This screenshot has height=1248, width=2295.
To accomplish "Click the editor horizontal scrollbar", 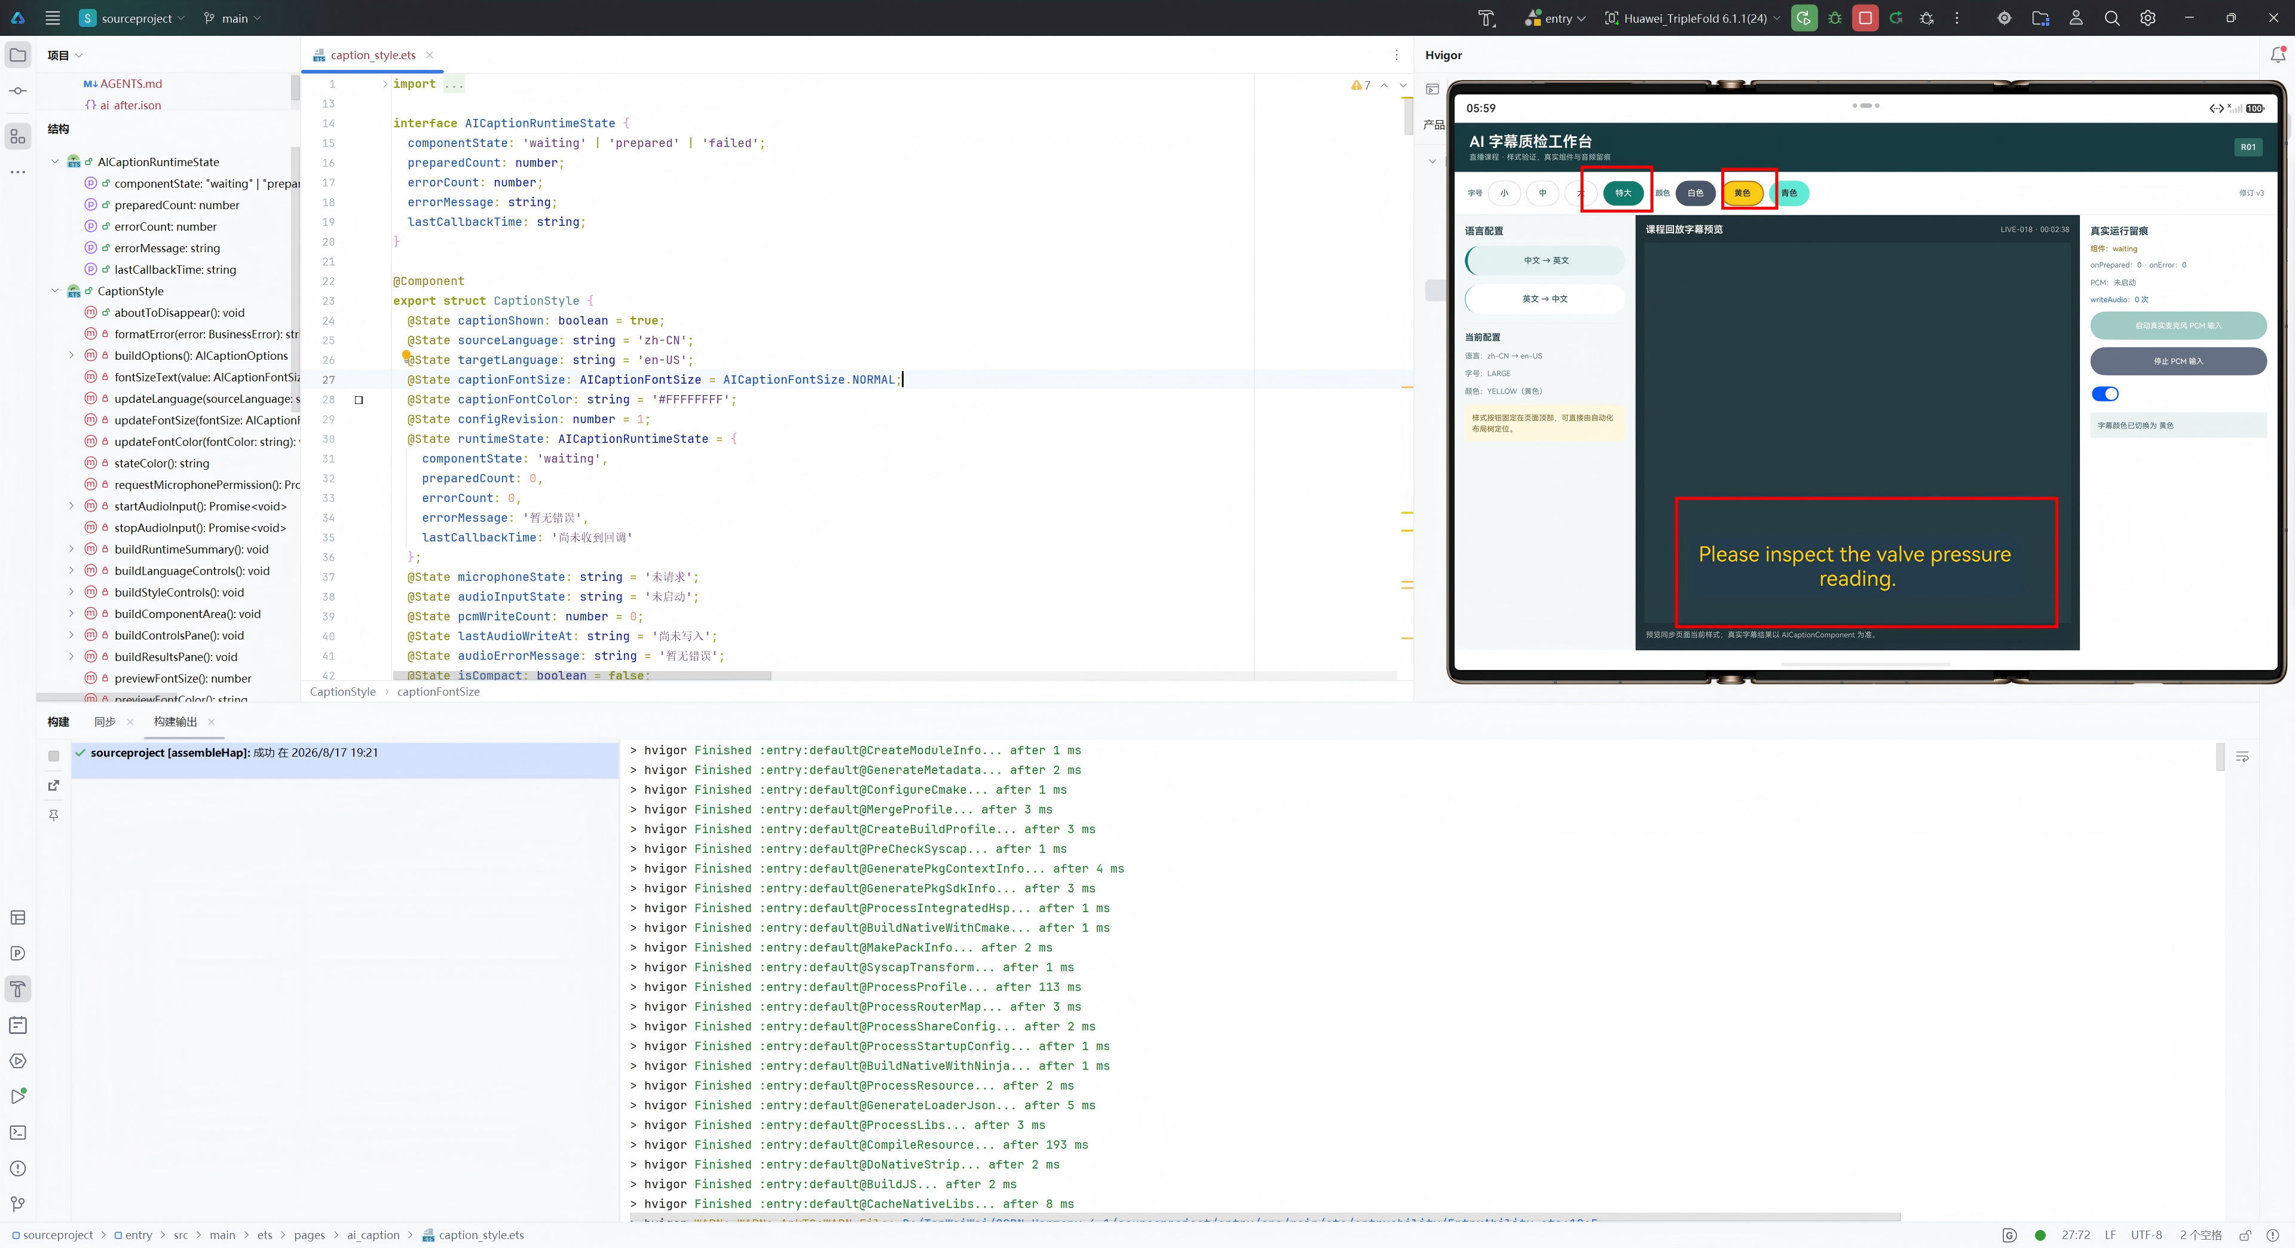I will click(582, 675).
